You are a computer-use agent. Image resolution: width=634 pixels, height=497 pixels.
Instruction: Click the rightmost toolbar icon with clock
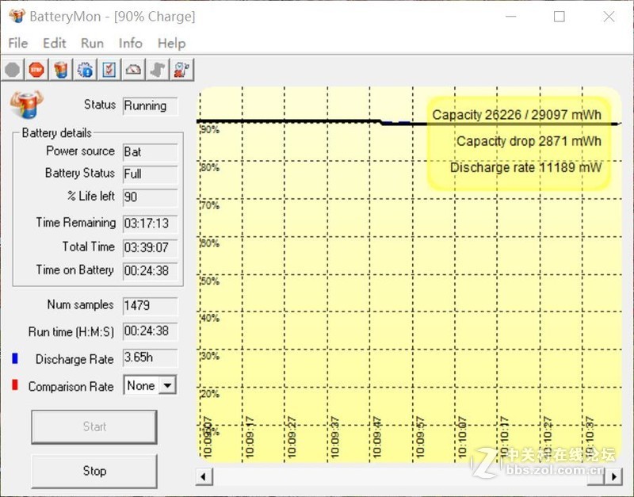[x=181, y=70]
